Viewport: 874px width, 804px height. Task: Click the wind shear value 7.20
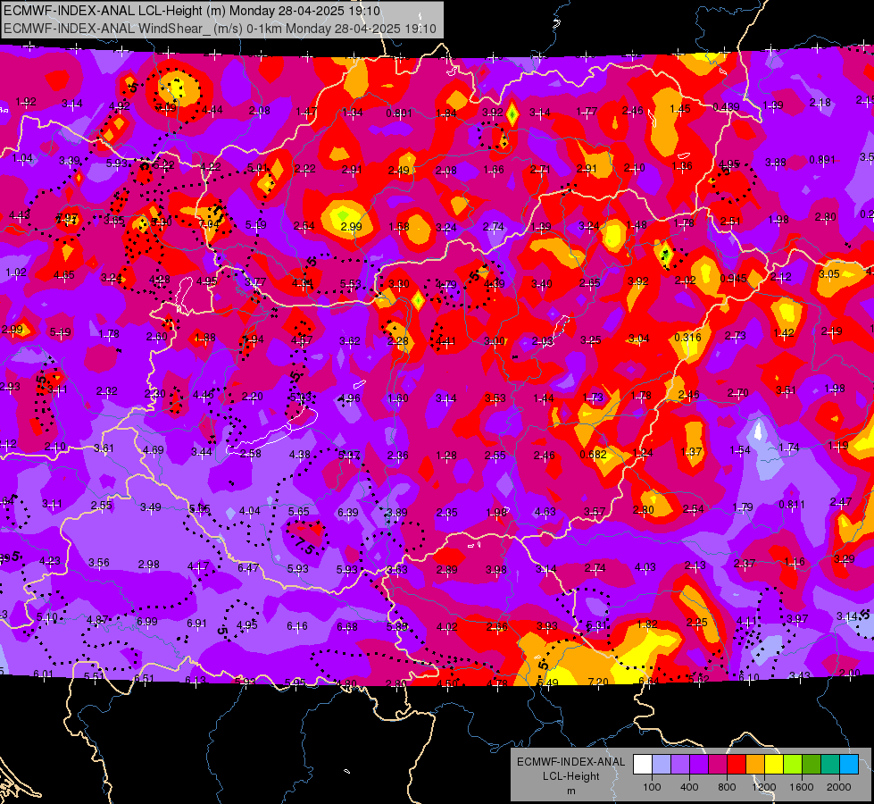pyautogui.click(x=598, y=682)
